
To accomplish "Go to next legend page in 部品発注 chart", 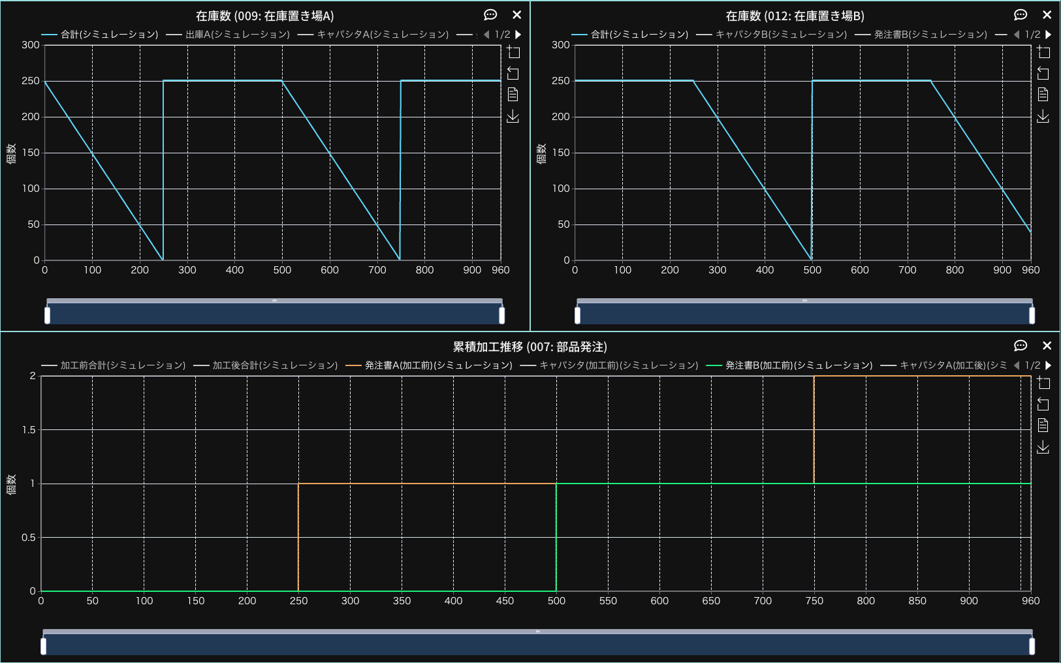I will pos(1049,365).
